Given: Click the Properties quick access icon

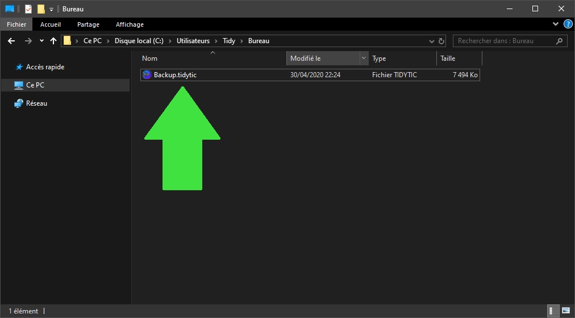Looking at the screenshot, I should click(x=28, y=9).
